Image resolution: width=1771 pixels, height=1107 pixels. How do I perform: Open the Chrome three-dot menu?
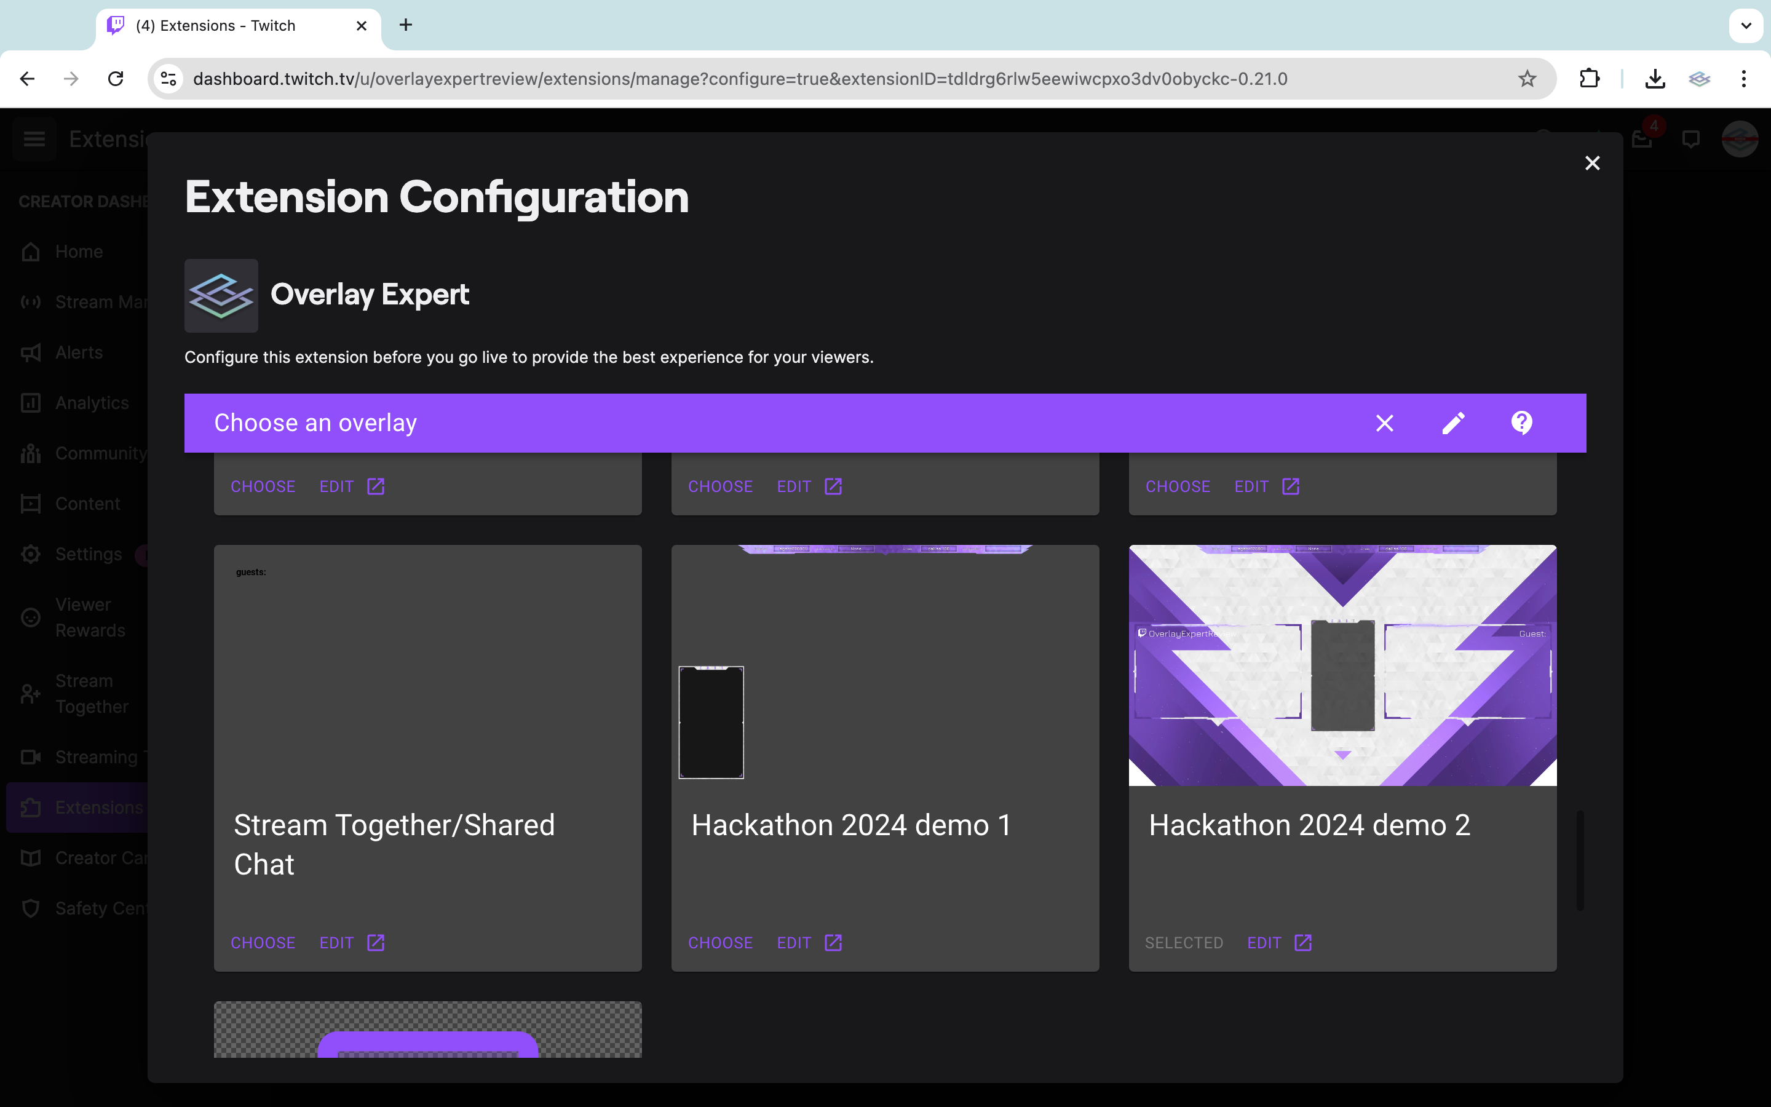[1744, 78]
